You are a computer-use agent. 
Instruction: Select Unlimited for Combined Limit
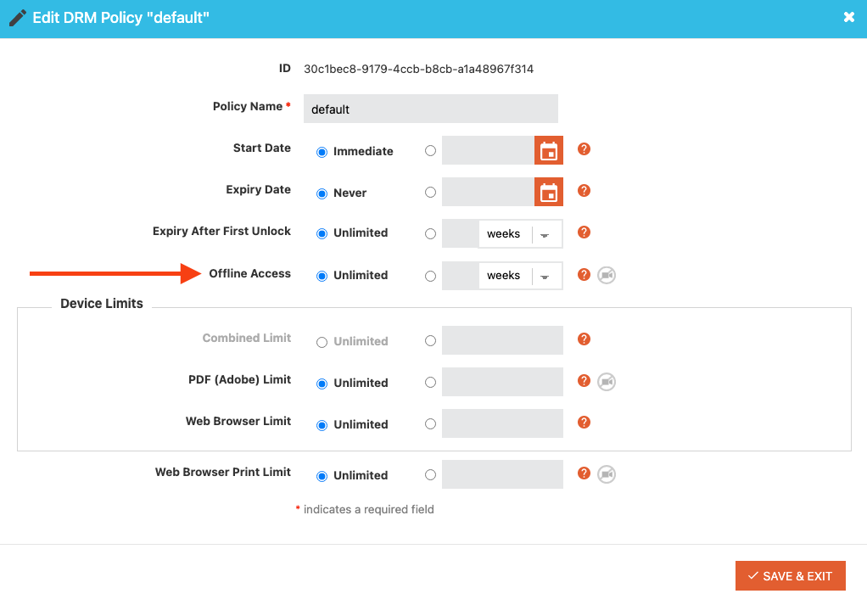322,342
